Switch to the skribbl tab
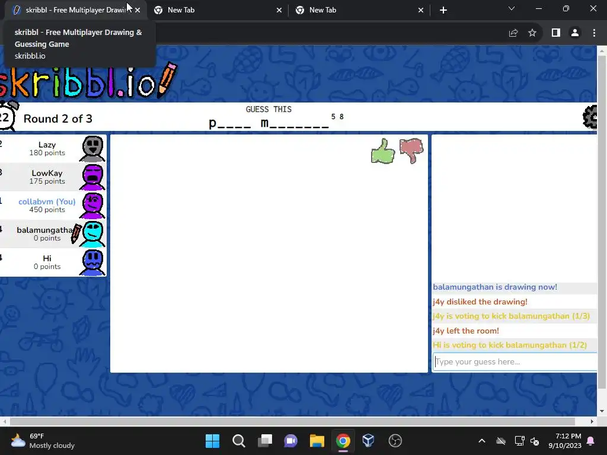Screen dimensions: 607x455 [75, 10]
